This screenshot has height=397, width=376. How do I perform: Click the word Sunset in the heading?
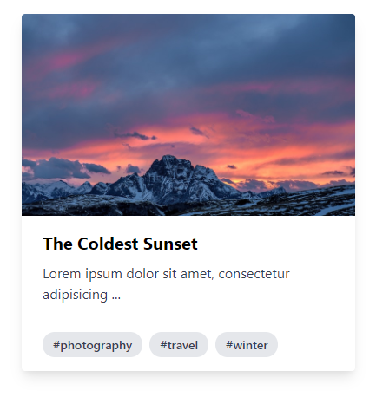tap(170, 244)
